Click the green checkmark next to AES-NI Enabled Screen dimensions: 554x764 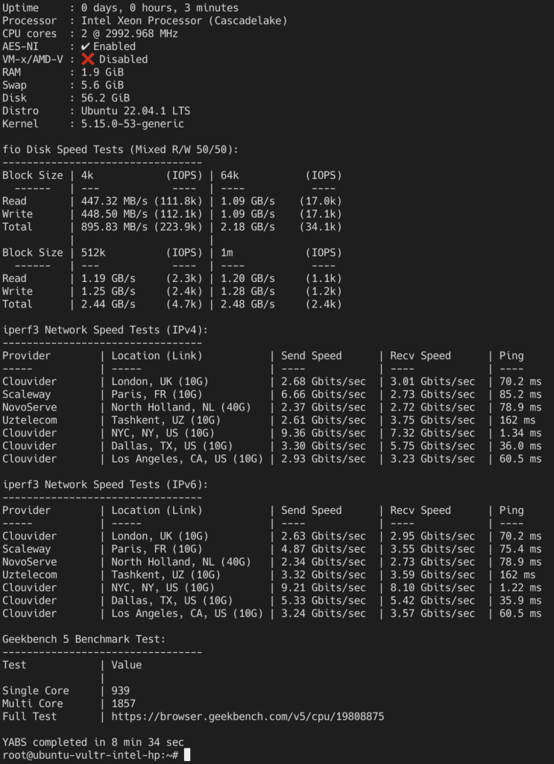[x=86, y=46]
